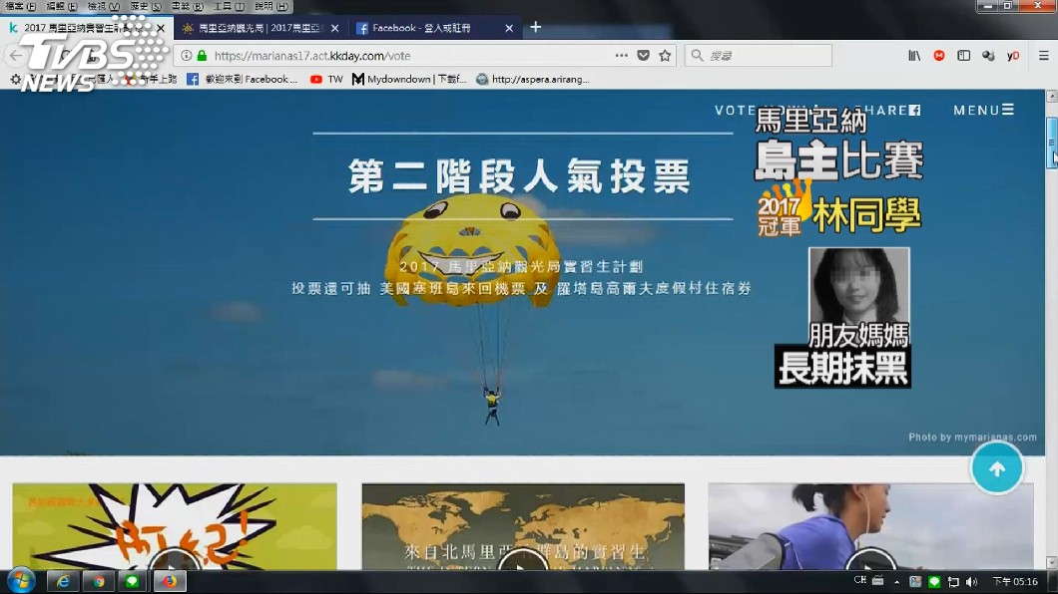Image resolution: width=1058 pixels, height=594 pixels.
Task: Click the green padlock security icon
Action: [x=202, y=55]
